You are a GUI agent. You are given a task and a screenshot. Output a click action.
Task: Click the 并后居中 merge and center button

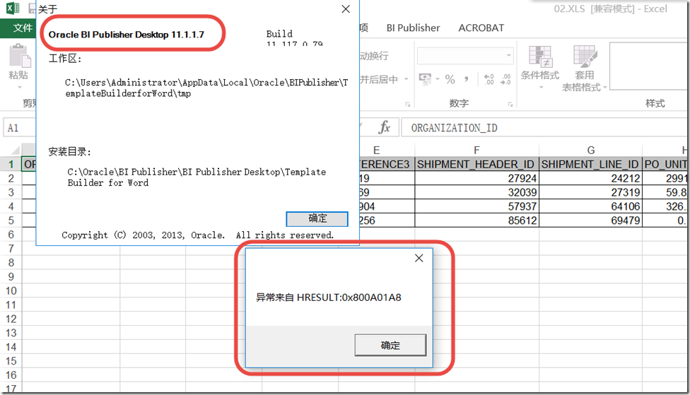pyautogui.click(x=380, y=79)
